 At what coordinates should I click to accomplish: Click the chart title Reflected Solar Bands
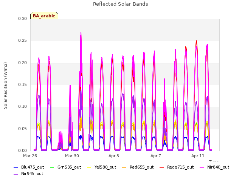click(121, 4)
